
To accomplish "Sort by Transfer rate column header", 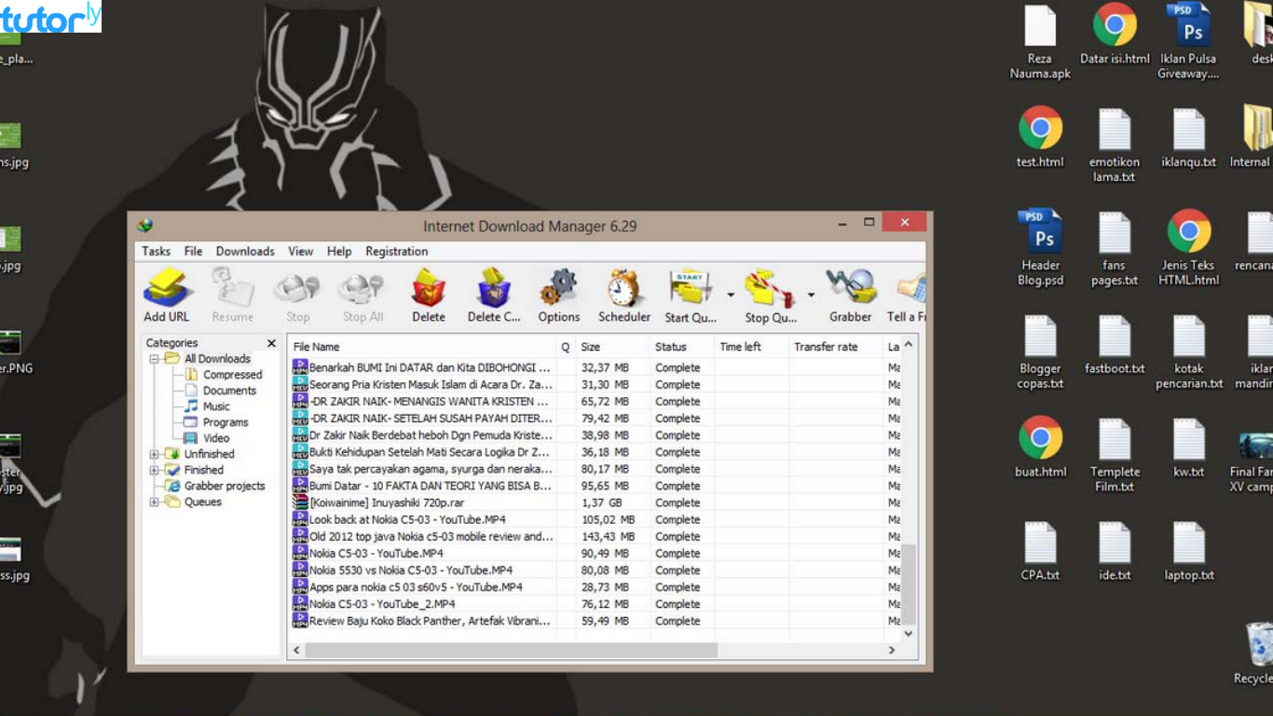I will tap(836, 347).
